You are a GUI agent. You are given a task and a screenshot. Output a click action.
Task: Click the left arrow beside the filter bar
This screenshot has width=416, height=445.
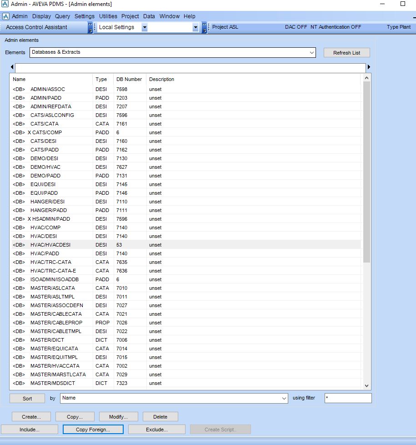[x=12, y=67]
